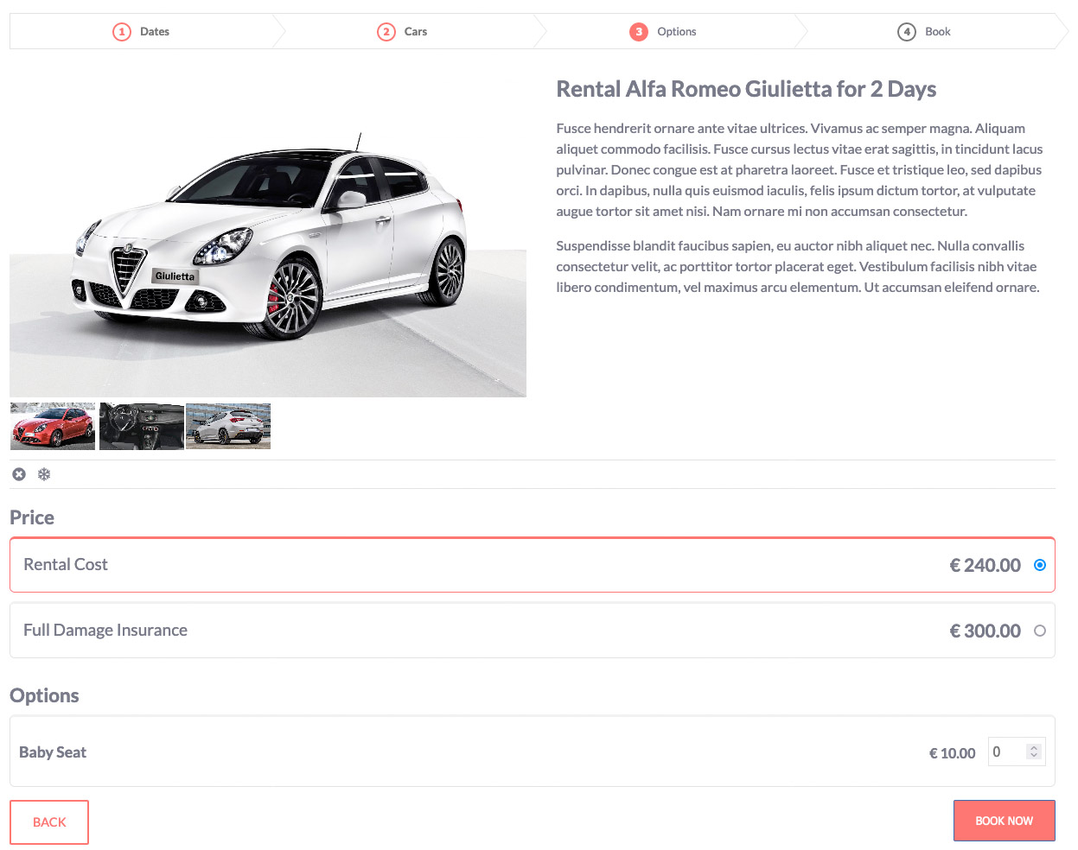Click the circled X feature icon
The width and height of the screenshot is (1078, 850).
[19, 474]
